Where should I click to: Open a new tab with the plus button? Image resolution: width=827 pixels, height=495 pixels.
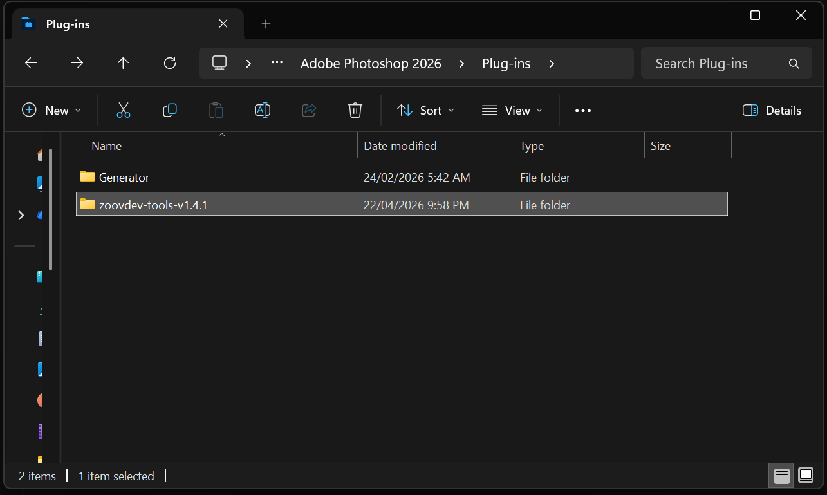pyautogui.click(x=266, y=24)
